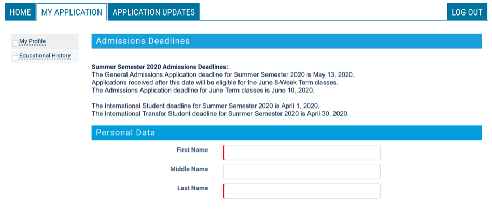This screenshot has height=211, width=492.
Task: Click the bold Summer Semester 2020 heading
Action: [x=160, y=67]
